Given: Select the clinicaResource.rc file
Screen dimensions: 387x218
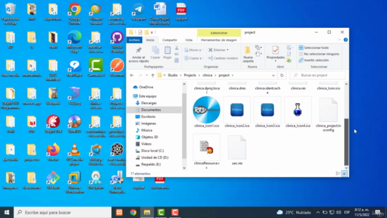Looking at the screenshot, I should tap(207, 151).
